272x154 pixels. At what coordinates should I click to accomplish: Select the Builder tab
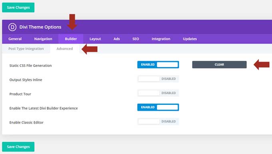(x=71, y=39)
